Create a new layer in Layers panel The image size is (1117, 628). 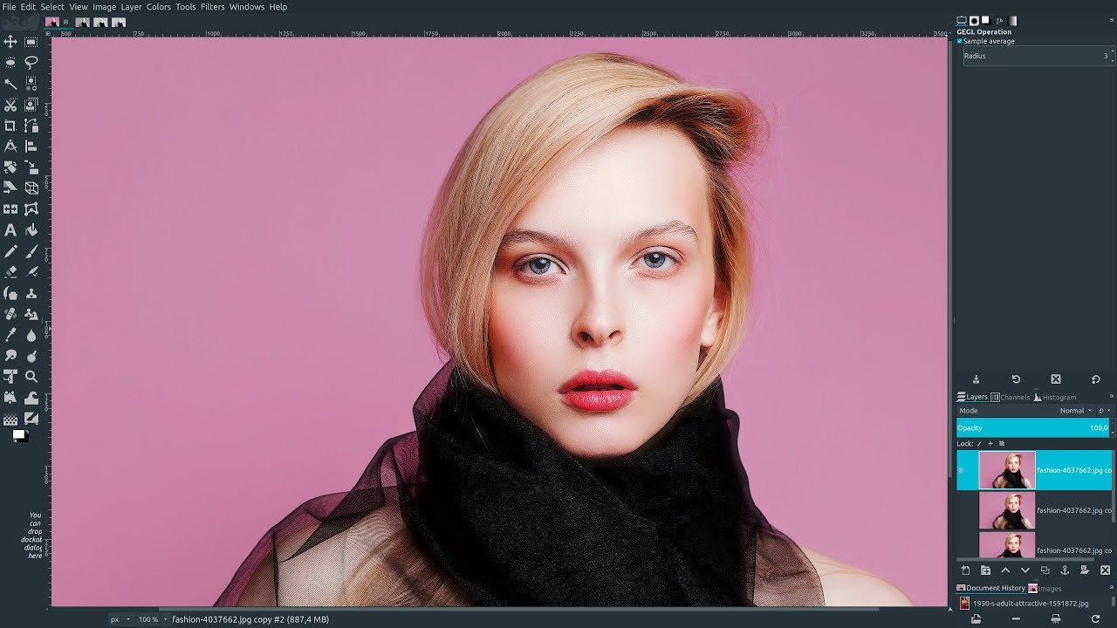[x=965, y=570]
